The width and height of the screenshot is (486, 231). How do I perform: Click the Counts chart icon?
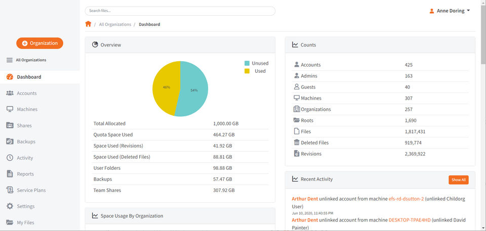pos(295,44)
